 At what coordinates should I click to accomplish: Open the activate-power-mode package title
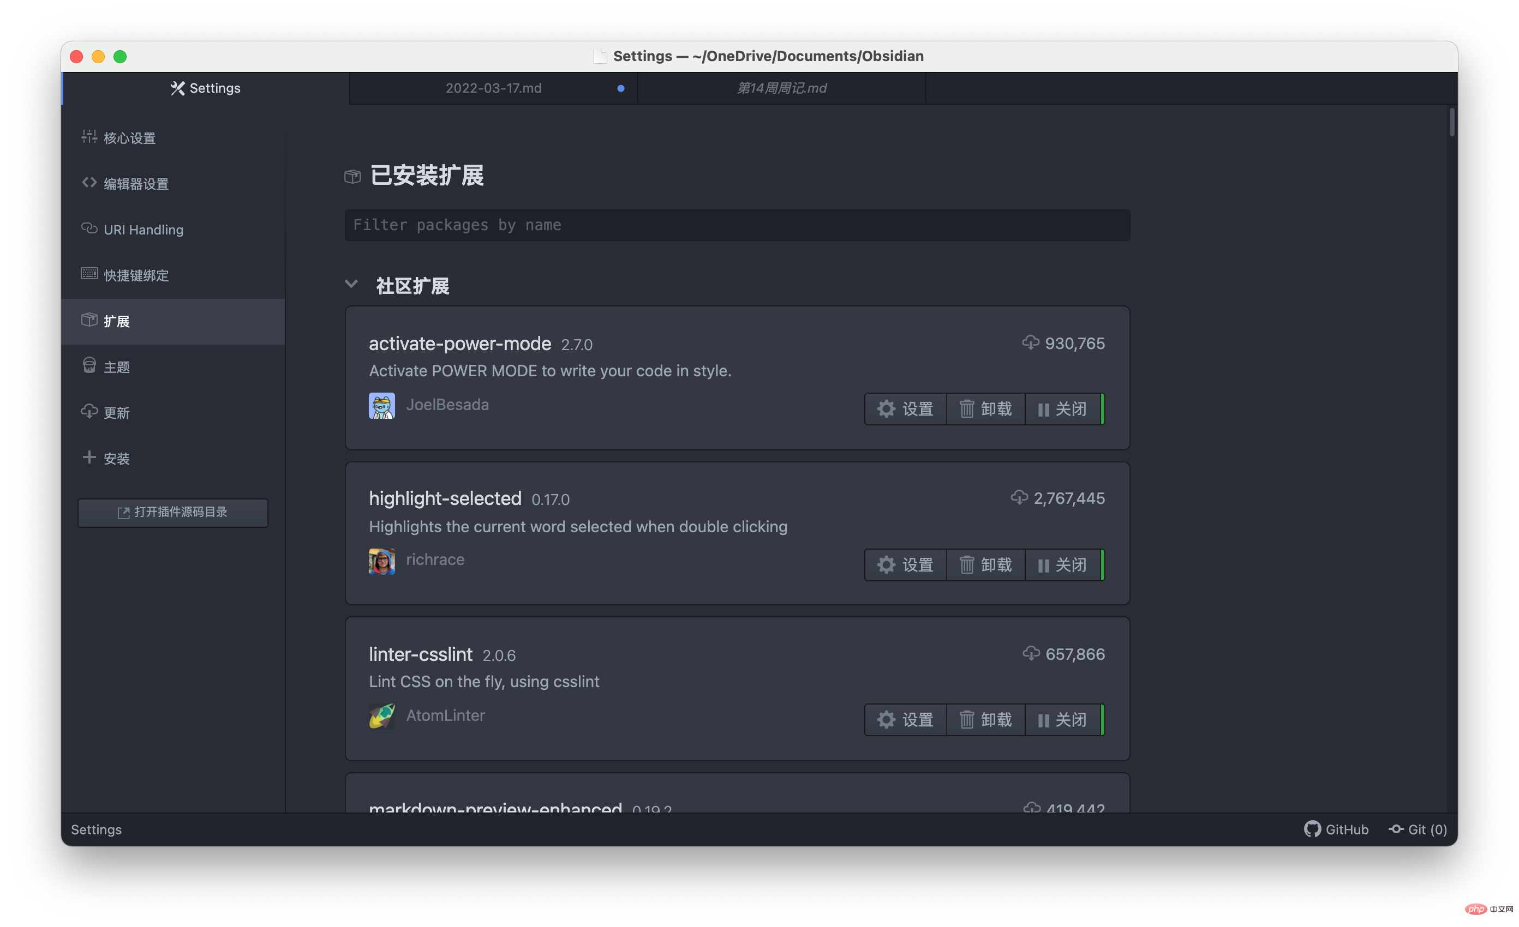click(x=460, y=343)
